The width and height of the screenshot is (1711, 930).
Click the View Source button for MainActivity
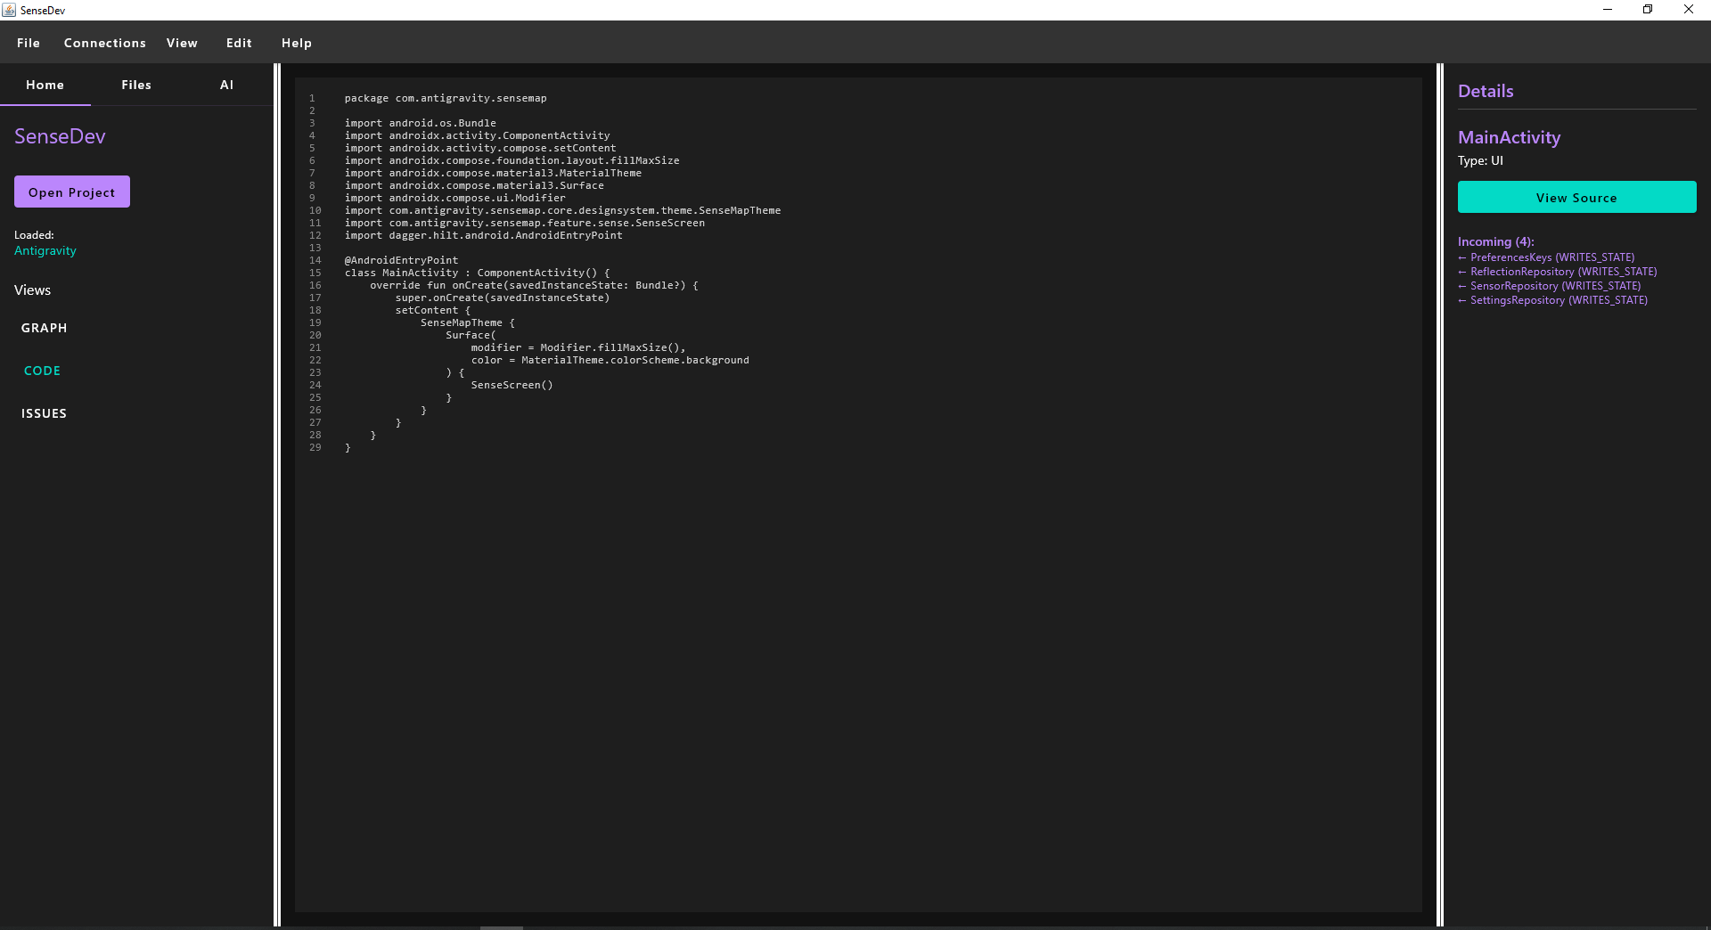pyautogui.click(x=1576, y=197)
